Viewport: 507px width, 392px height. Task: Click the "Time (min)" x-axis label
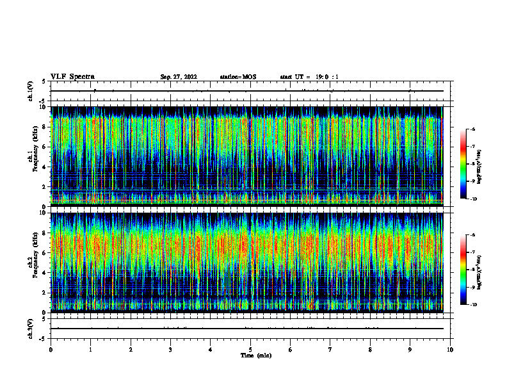[256, 355]
